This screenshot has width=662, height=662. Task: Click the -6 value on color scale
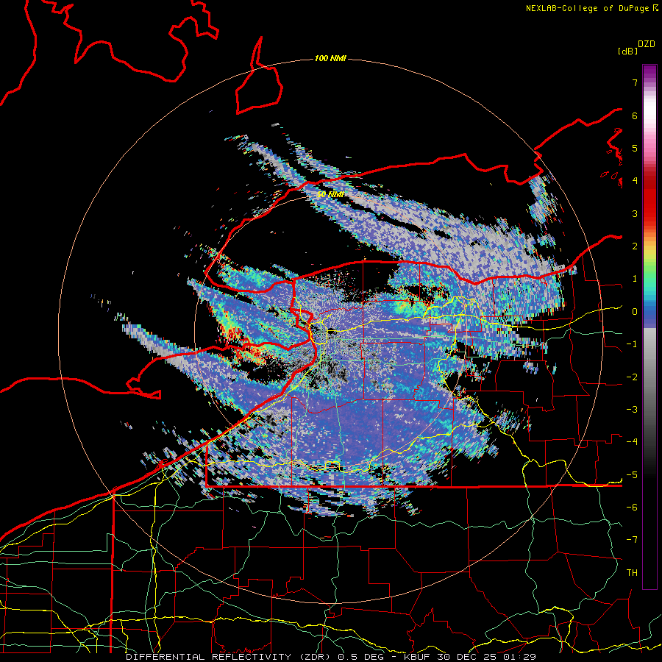632,508
